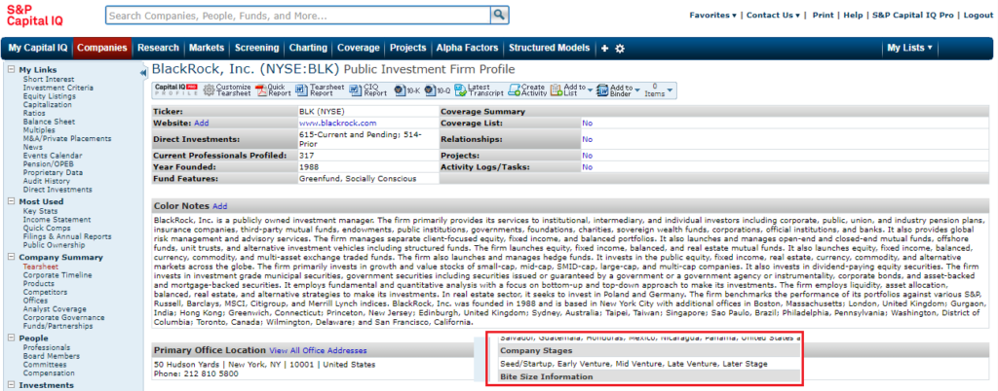The width and height of the screenshot is (998, 391).
Task: Switch to the Screening tab
Action: coord(256,48)
